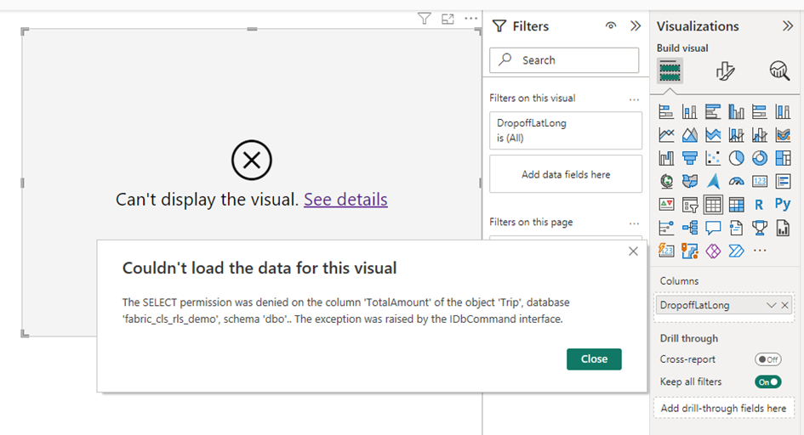804x435 pixels.
Task: Click the Close button in error dialog
Action: (x=594, y=359)
